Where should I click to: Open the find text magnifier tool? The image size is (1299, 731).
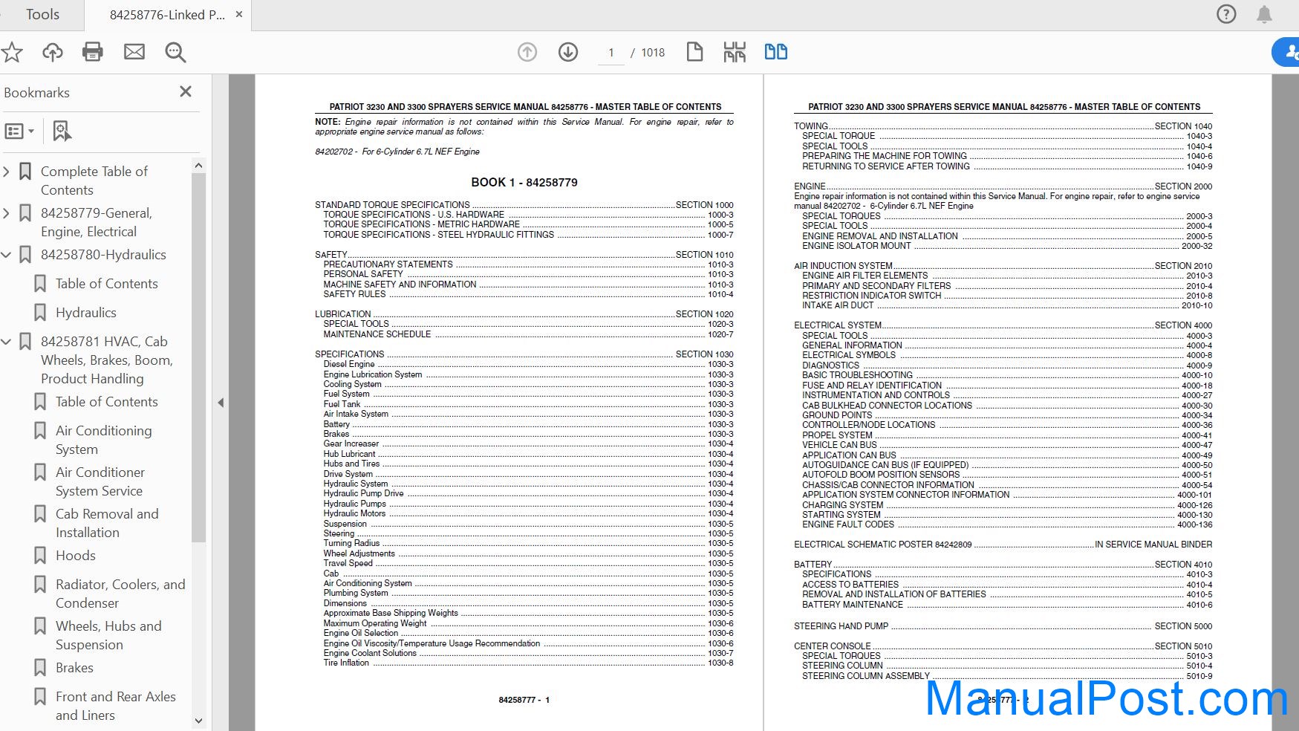click(x=176, y=52)
